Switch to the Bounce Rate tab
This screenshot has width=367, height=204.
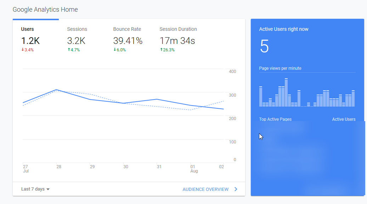point(128,39)
